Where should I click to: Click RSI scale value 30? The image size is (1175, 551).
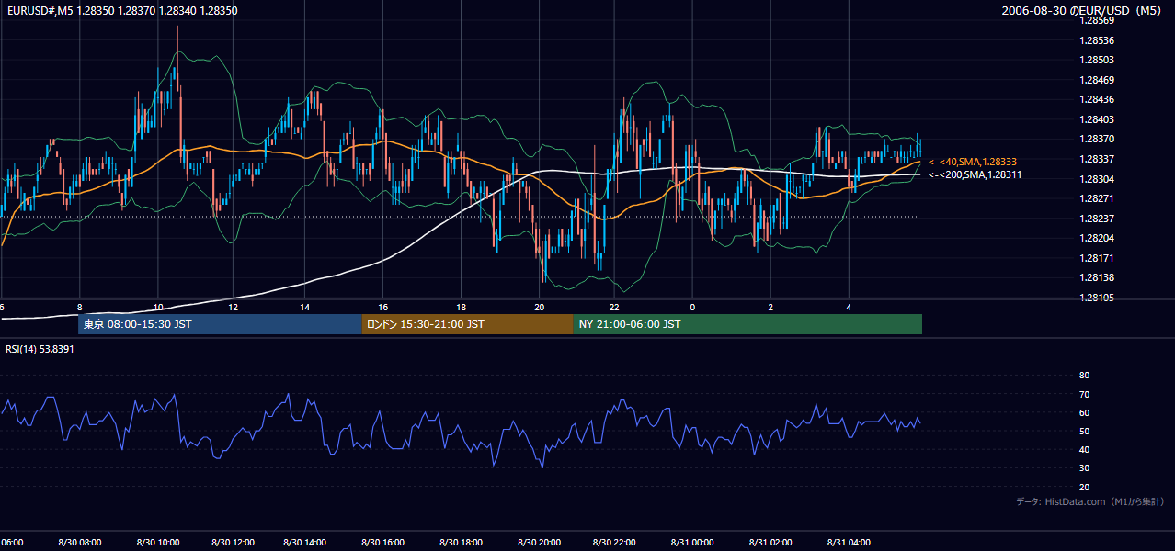[x=1084, y=468]
